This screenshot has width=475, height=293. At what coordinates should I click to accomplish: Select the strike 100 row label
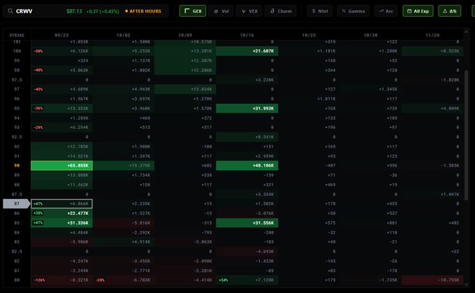[x=17, y=51]
